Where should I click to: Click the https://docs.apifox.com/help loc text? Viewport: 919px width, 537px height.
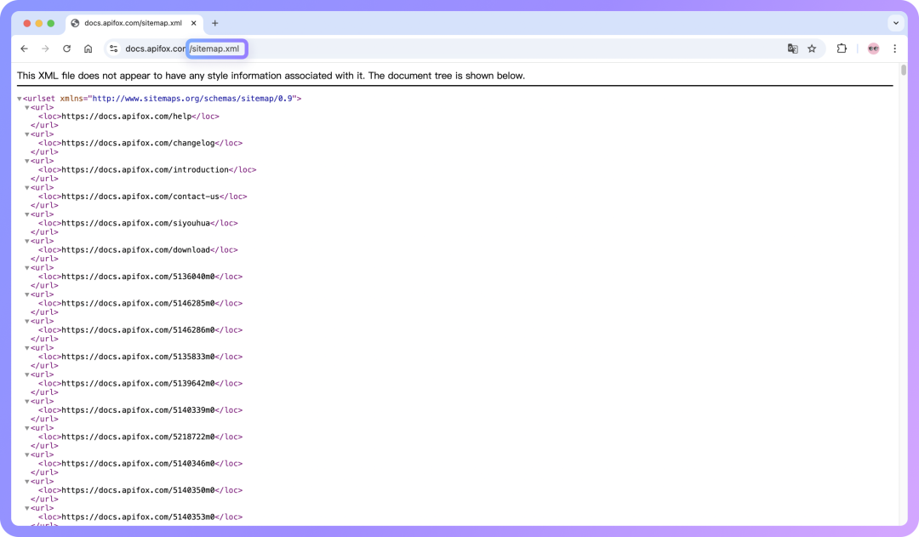pyautogui.click(x=127, y=116)
